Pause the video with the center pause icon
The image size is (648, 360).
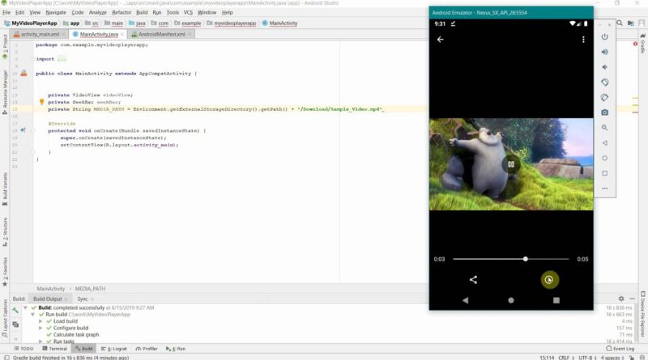click(x=511, y=164)
